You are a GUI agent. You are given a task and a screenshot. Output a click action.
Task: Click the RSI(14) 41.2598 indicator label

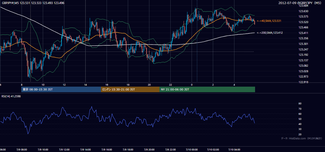tap(11, 96)
